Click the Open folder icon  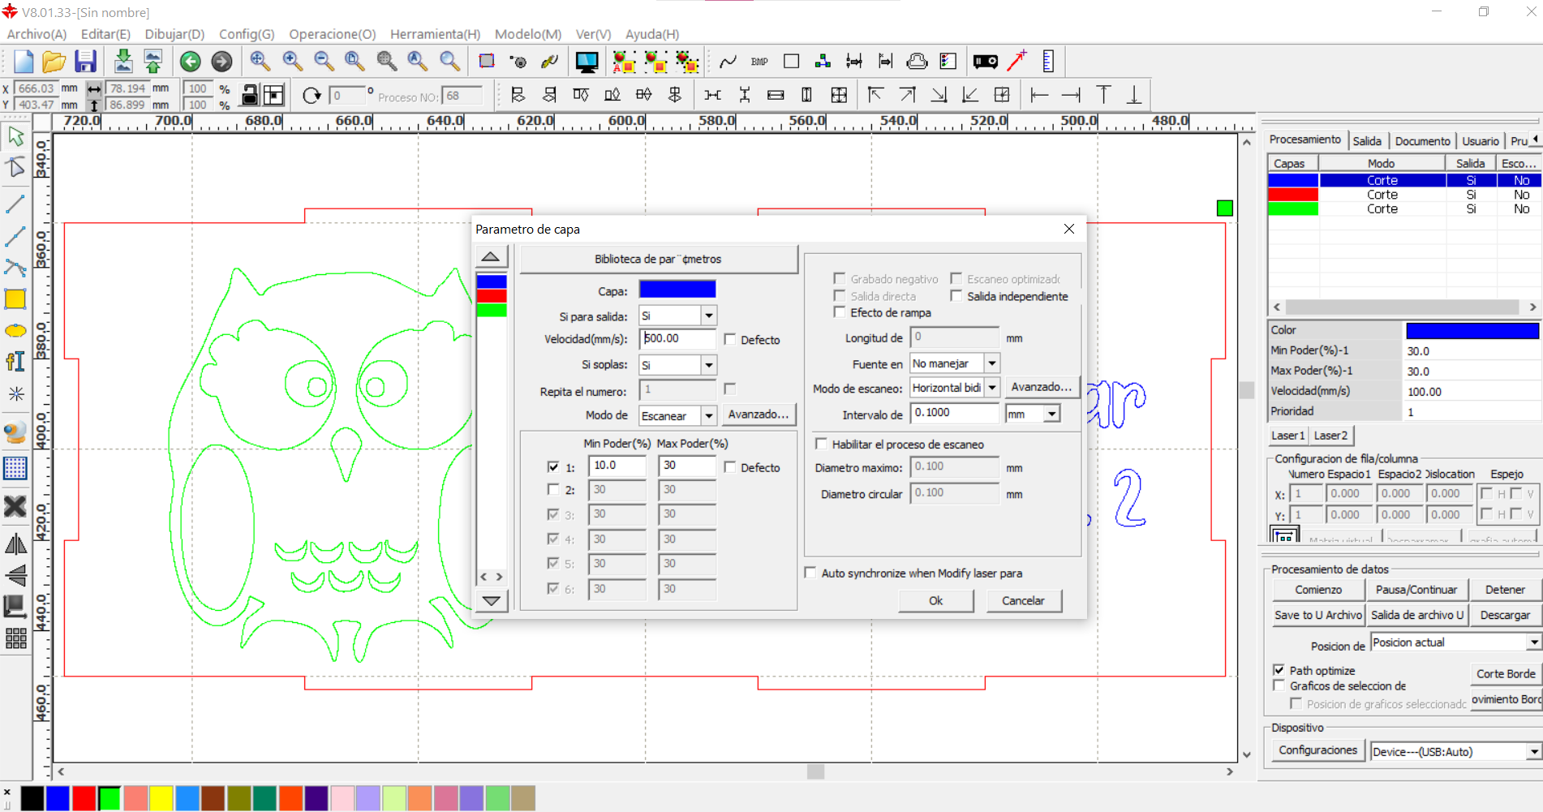pos(54,62)
